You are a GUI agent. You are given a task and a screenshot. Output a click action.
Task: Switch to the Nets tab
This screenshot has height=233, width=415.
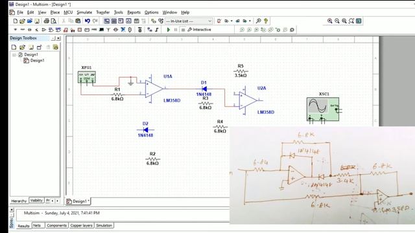pyautogui.click(x=37, y=225)
